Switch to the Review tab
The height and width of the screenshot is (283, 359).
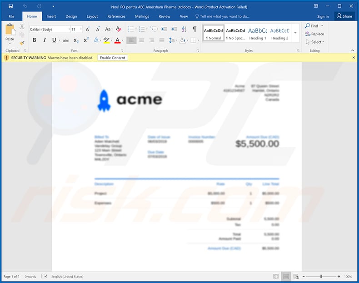coord(165,16)
